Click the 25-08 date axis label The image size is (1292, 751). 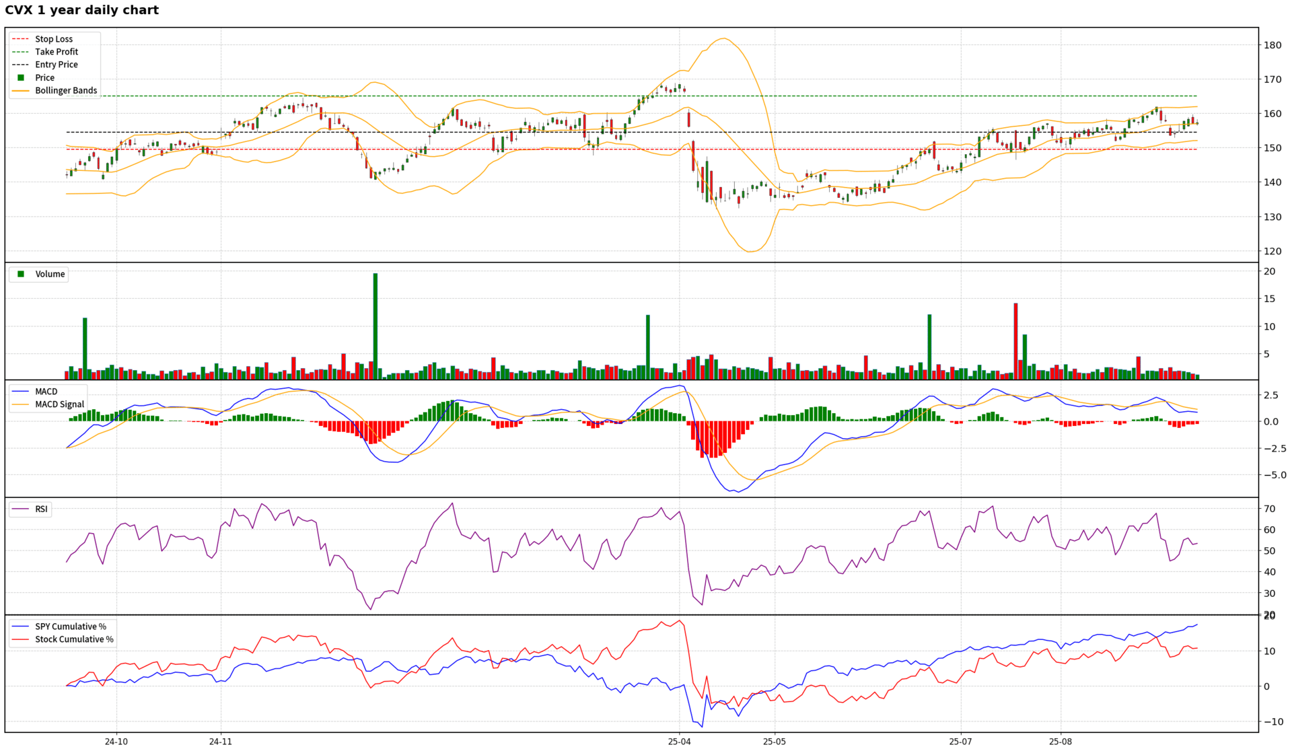click(1061, 742)
